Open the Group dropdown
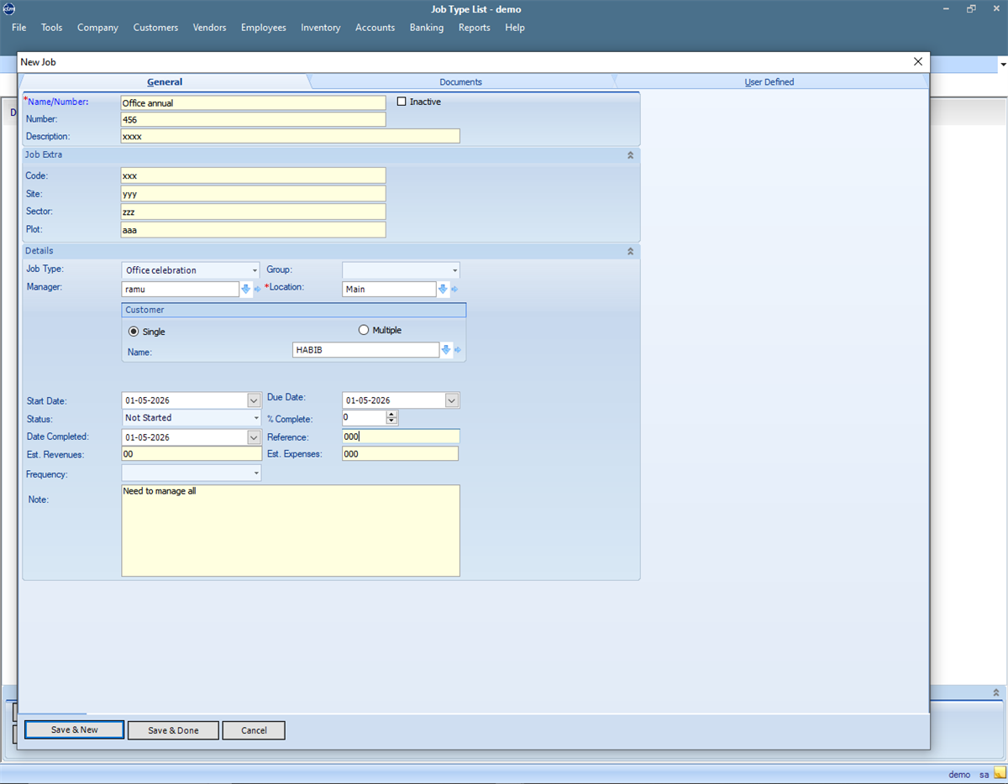Viewport: 1008px width, 784px height. [454, 270]
